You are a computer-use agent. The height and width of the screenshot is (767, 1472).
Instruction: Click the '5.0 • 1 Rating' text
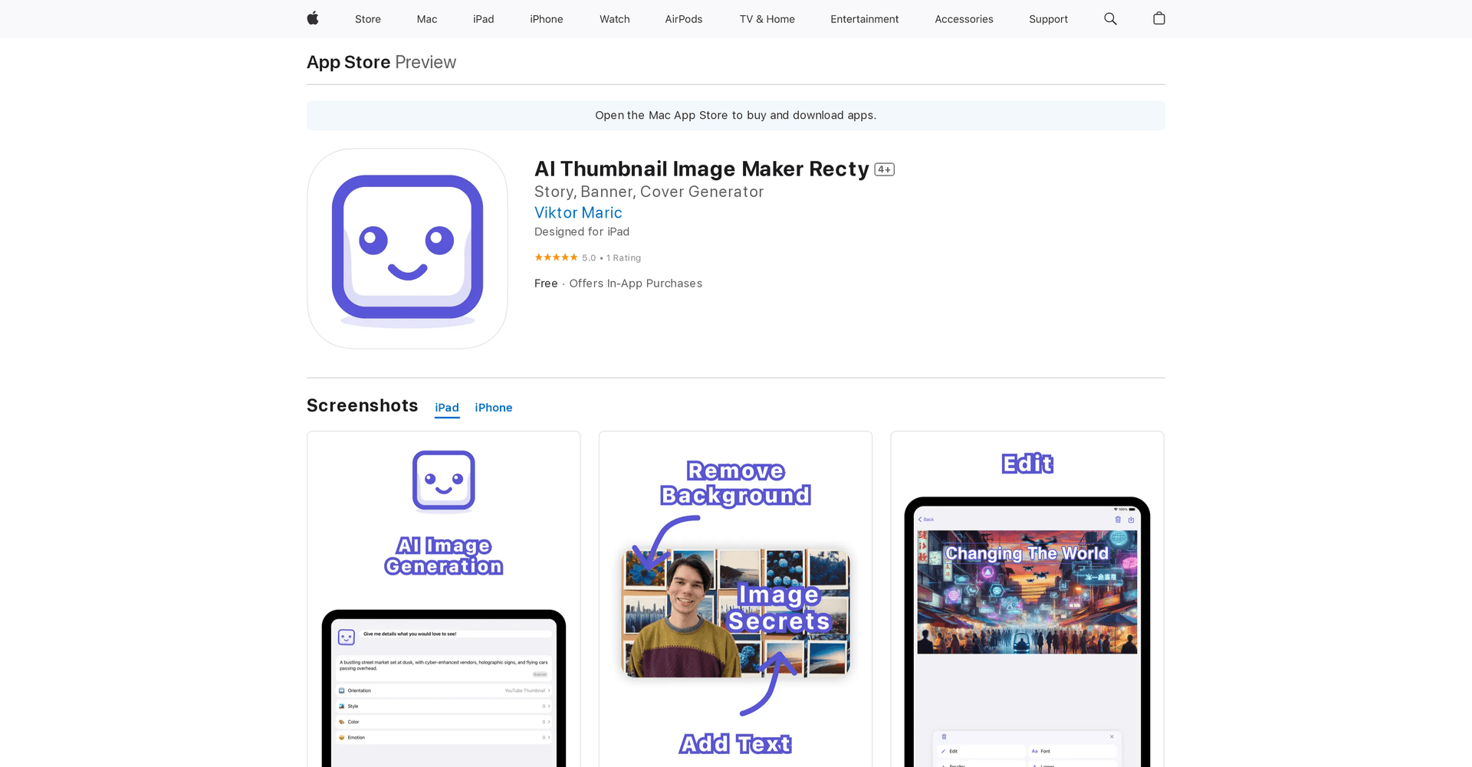coord(611,258)
